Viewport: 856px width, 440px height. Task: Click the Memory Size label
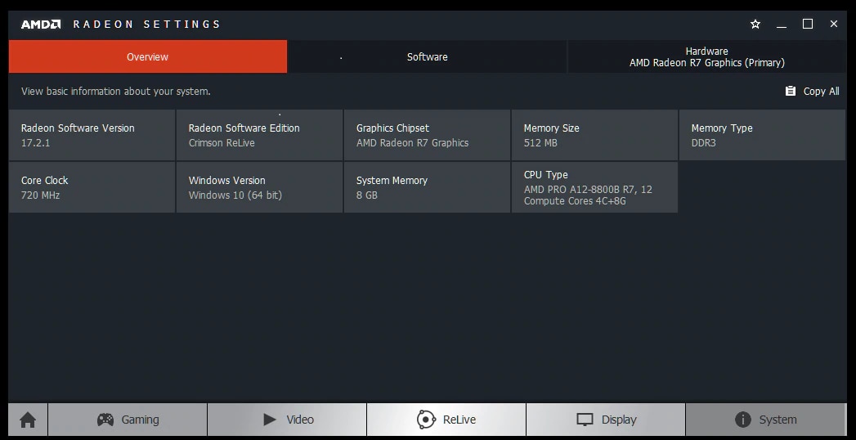click(551, 128)
